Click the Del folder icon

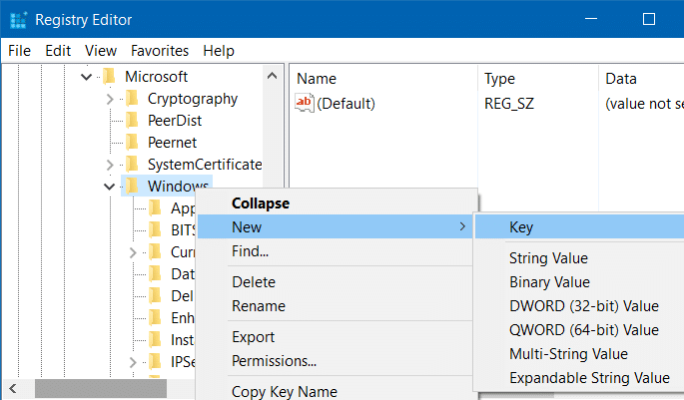pos(156,296)
